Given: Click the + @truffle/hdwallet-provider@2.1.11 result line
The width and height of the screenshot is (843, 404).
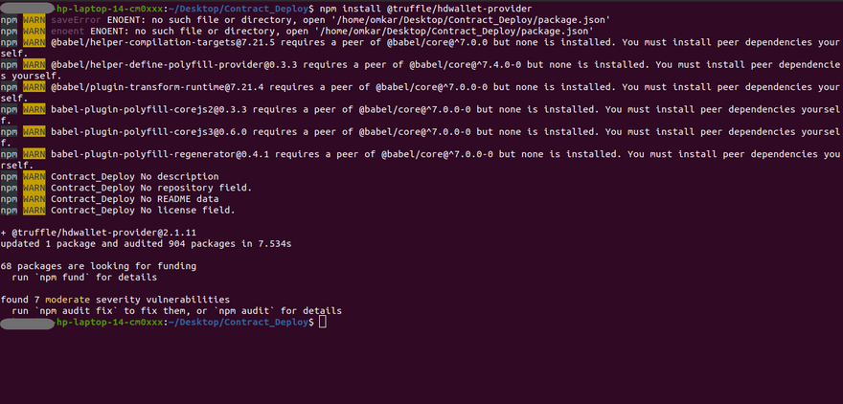Looking at the screenshot, I should pyautogui.click(x=99, y=233).
